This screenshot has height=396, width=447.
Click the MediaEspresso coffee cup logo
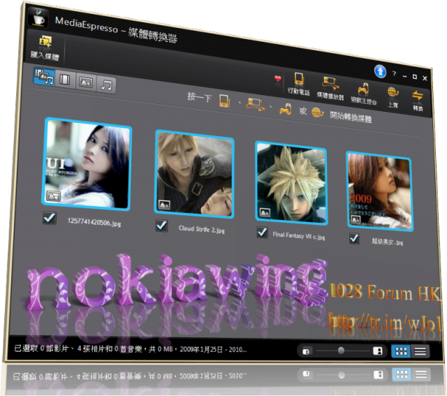pos(38,17)
